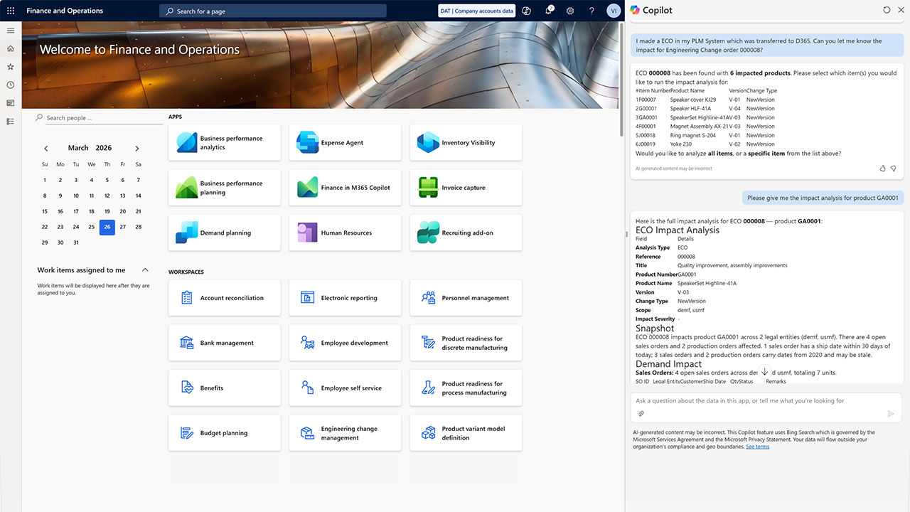Go to previous month in calendar

click(46, 148)
